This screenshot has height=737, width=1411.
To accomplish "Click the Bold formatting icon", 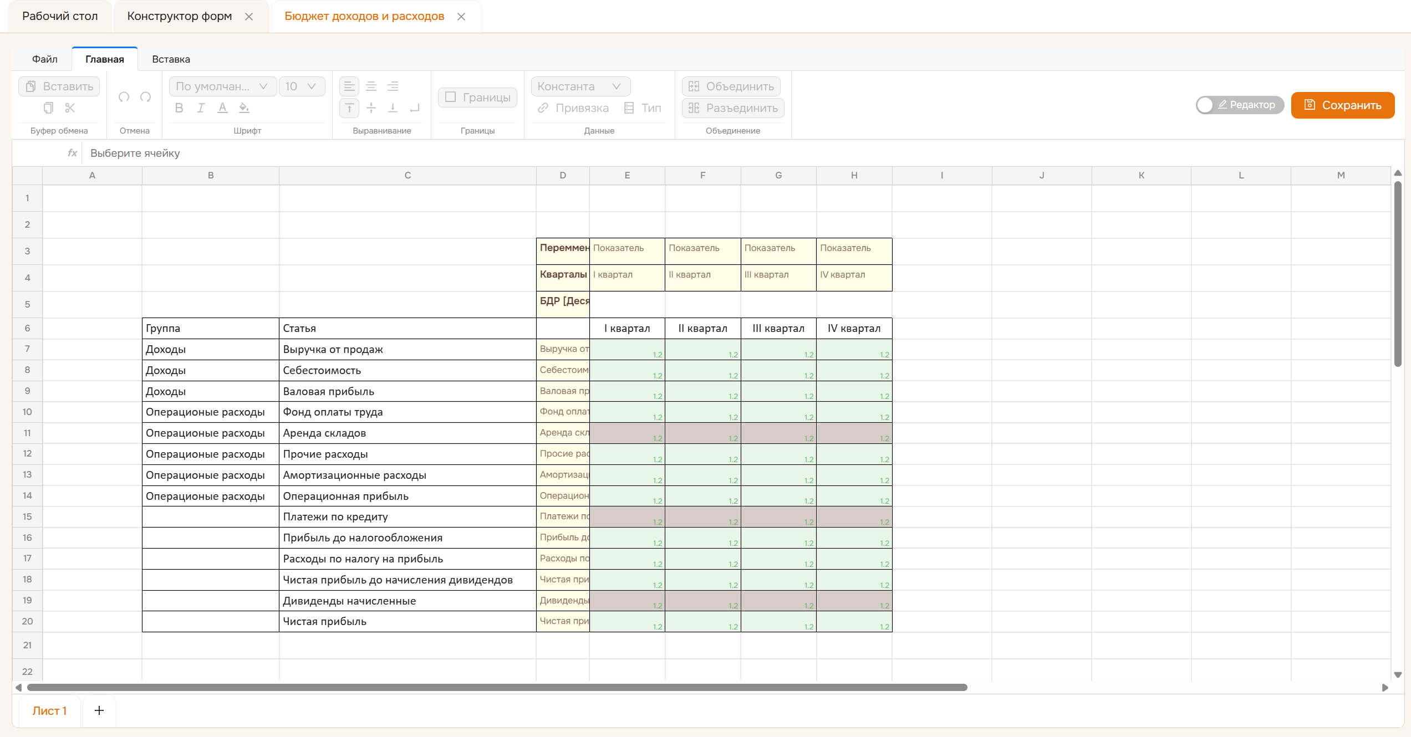I will (x=179, y=108).
